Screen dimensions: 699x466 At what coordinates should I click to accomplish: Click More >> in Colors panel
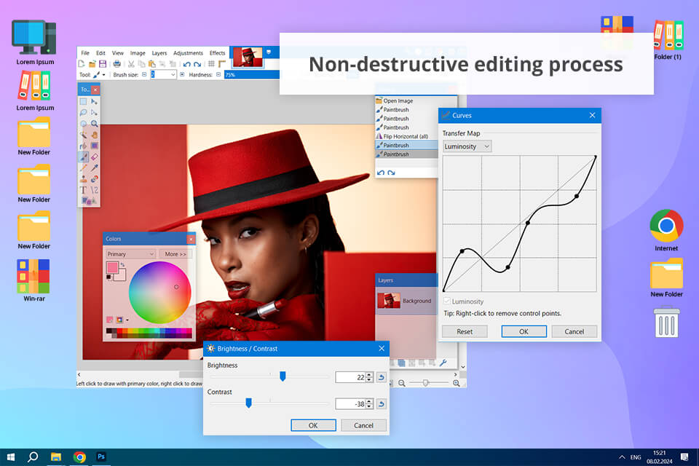(x=175, y=253)
